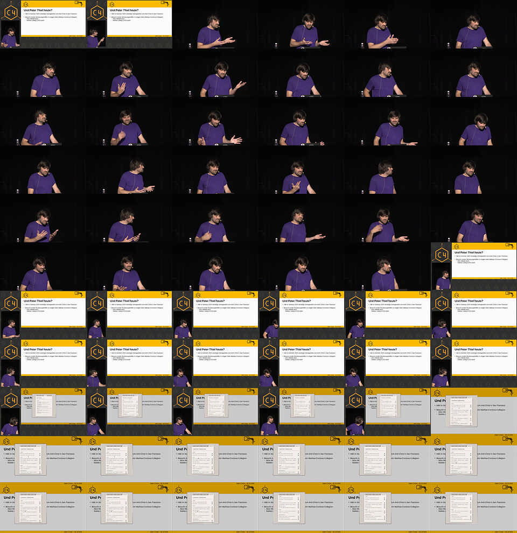Click the C4 logo in the second frame of the top row
This screenshot has width=517, height=533.
coord(96,12)
